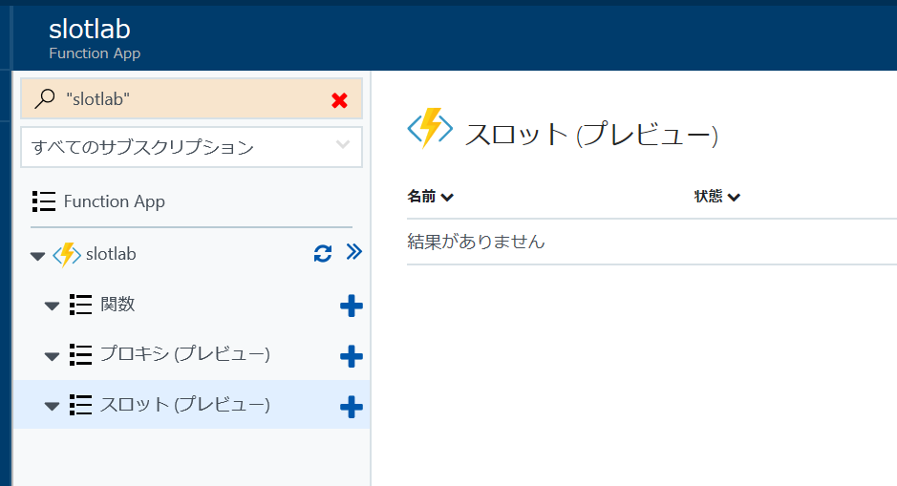Viewport: 897px width, 486px height.
Task: Select the 関数 tree item
Action: (x=117, y=305)
